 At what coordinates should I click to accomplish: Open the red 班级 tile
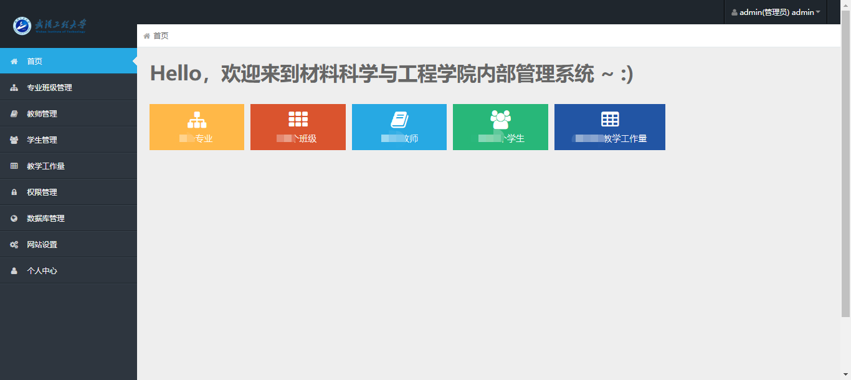pyautogui.click(x=298, y=127)
